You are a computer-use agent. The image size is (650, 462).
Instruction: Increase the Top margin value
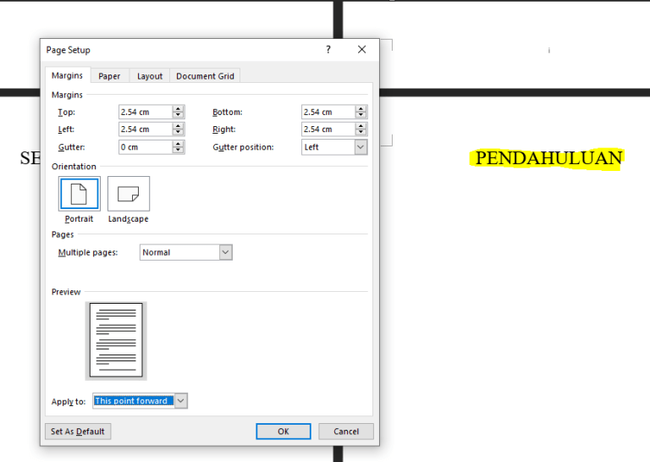(179, 109)
